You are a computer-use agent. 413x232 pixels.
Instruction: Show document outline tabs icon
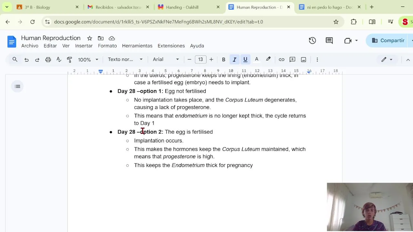[17, 86]
